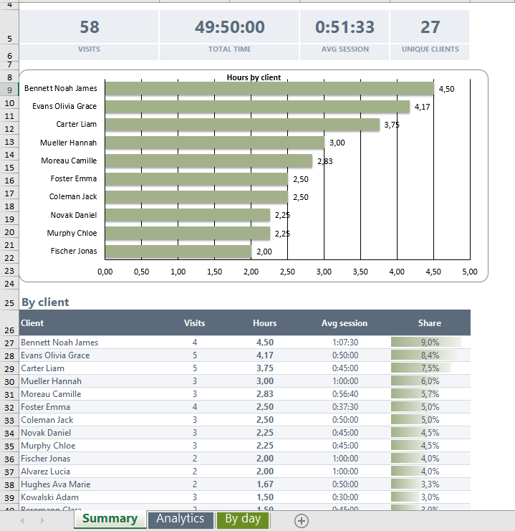Select the Kowalski Adam table cell
Image resolution: width=515 pixels, height=531 pixels.
[x=90, y=497]
